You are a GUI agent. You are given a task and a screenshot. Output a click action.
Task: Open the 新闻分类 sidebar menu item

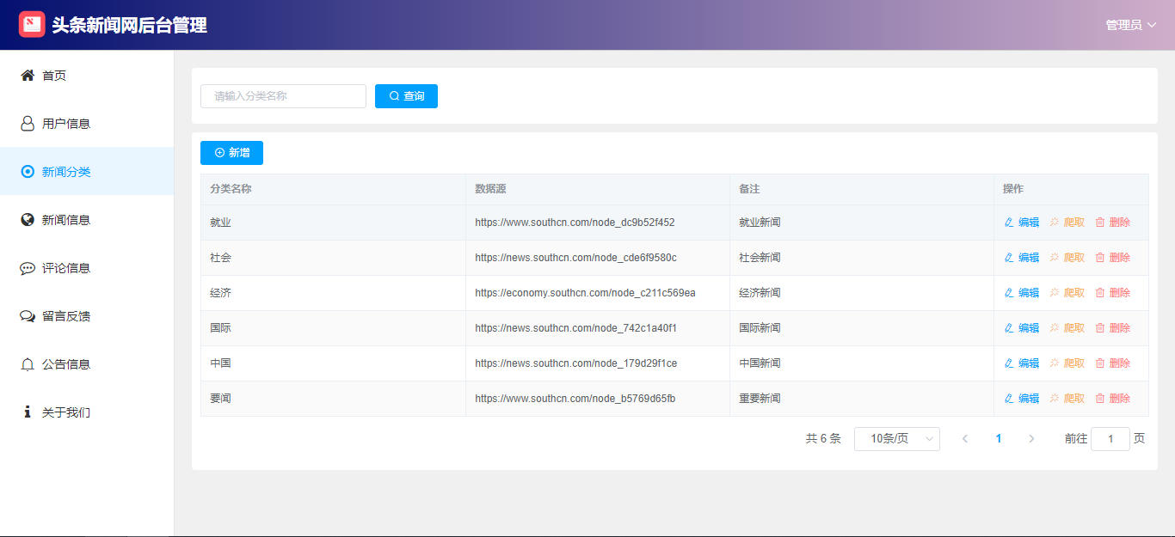[x=66, y=172]
